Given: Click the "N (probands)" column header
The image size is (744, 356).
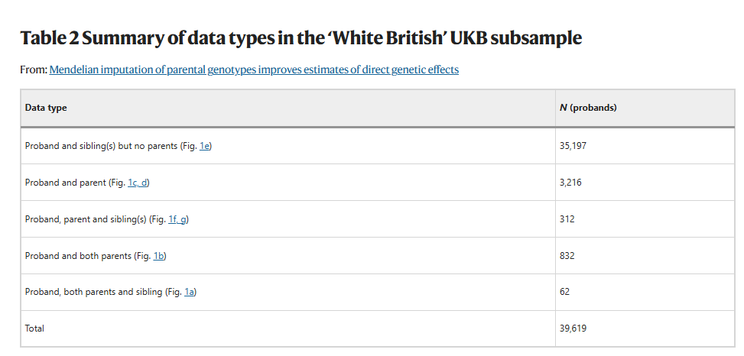Looking at the screenshot, I should point(588,108).
